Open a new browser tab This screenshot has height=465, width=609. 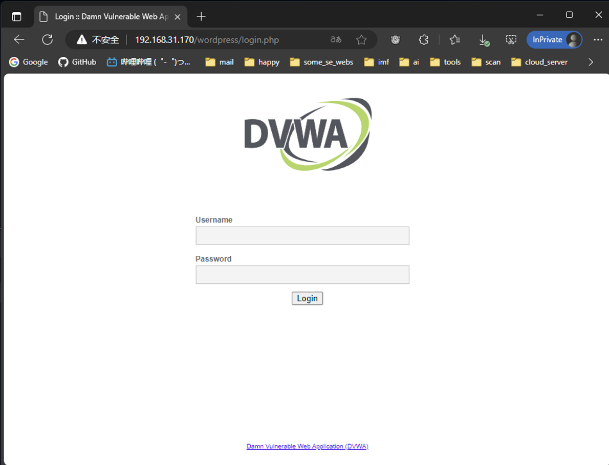(201, 16)
